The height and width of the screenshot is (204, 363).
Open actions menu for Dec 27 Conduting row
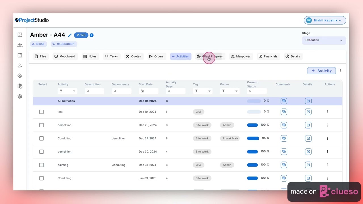pyautogui.click(x=328, y=138)
